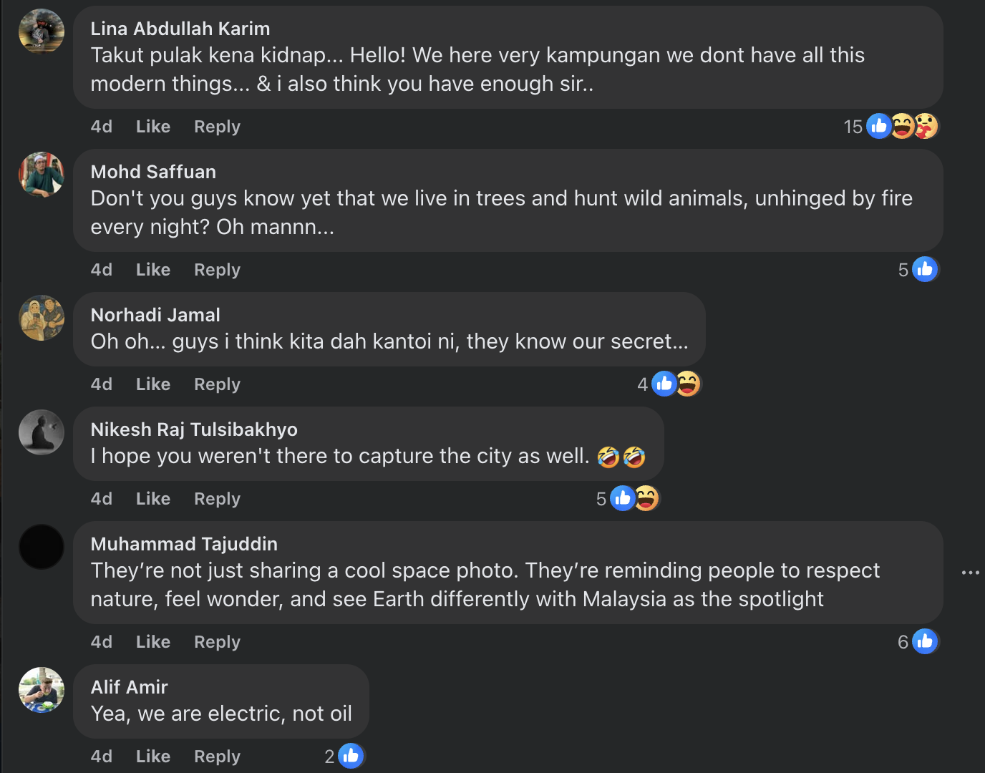Reply to Alif Amir's comment
The width and height of the screenshot is (985, 773).
click(217, 757)
